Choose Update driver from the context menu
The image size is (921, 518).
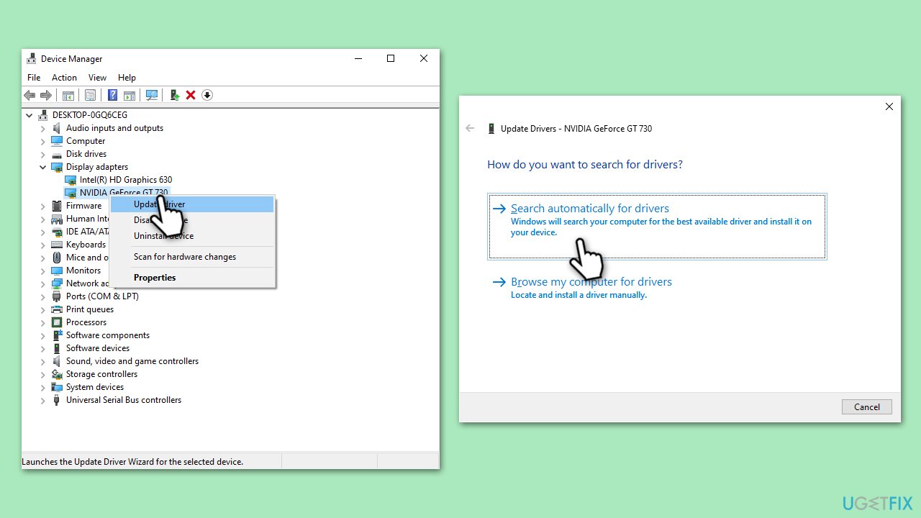(x=192, y=204)
